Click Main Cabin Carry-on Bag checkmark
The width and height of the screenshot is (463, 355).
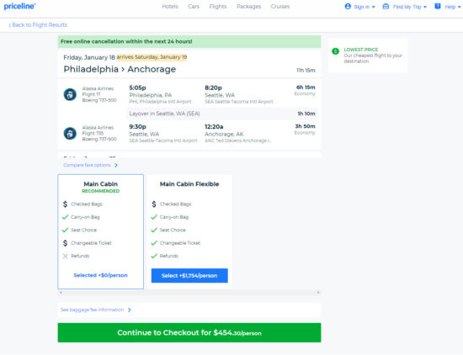(66, 217)
